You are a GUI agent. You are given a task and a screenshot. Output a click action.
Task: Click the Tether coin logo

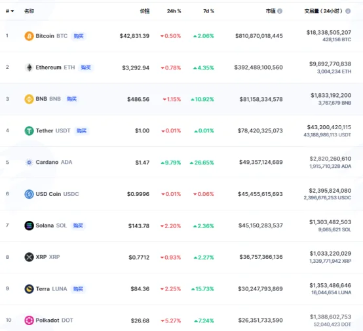[29, 130]
